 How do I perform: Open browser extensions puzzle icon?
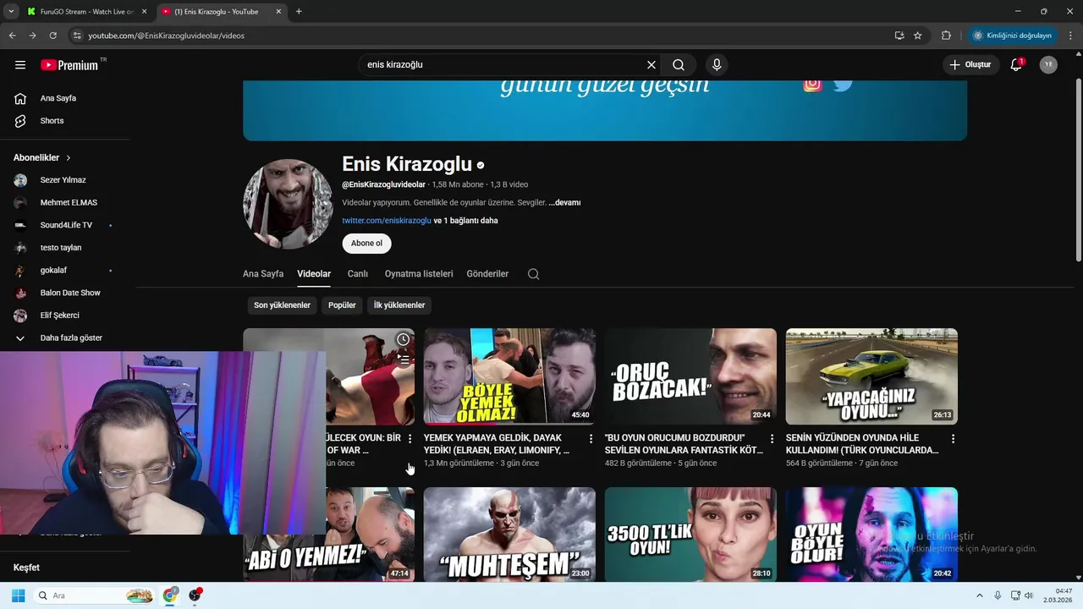coord(946,36)
